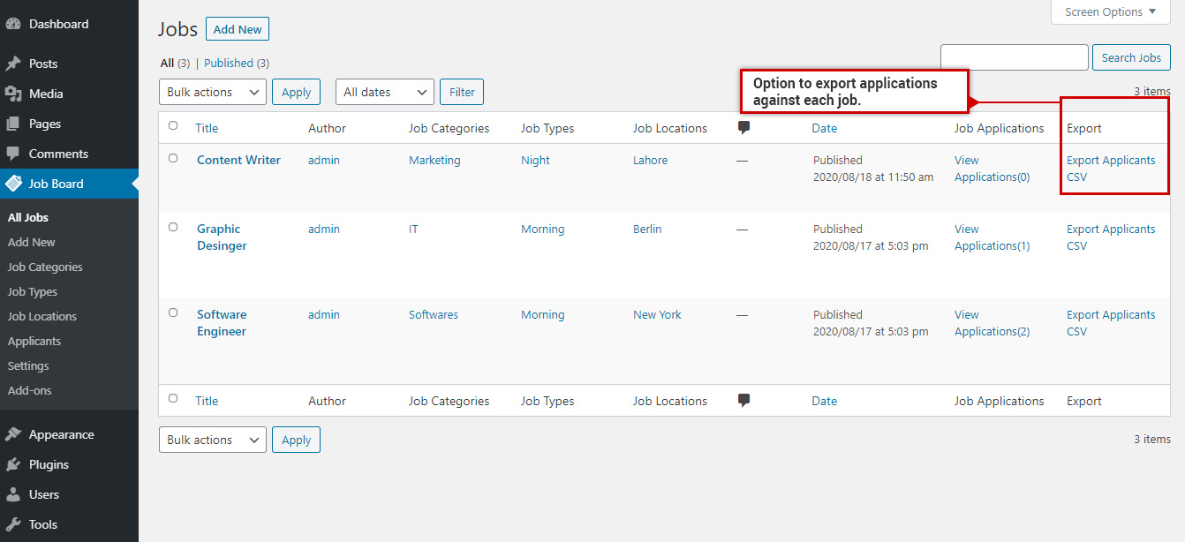
Task: Go to Applicants in Job Board submenu
Action: click(x=34, y=341)
